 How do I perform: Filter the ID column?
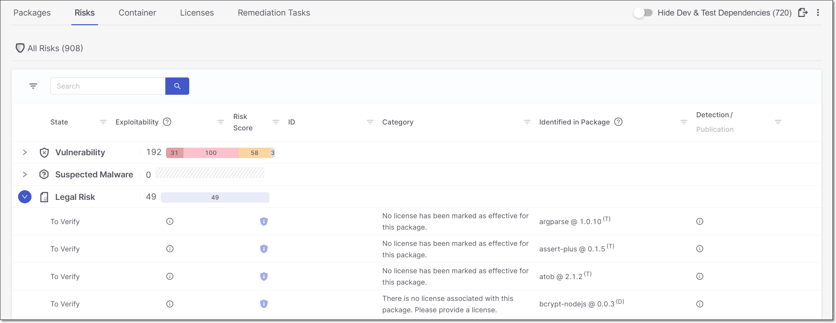[x=370, y=122]
